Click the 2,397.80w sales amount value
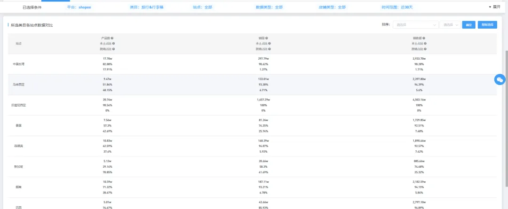The image size is (508, 209). pos(419,79)
